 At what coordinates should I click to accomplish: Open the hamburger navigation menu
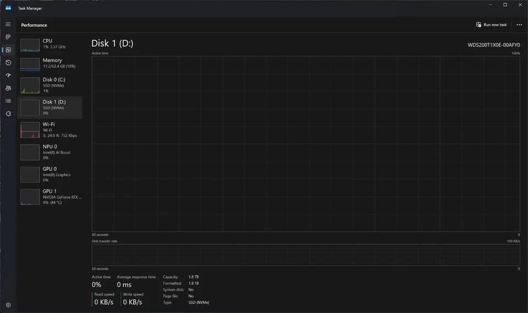[x=8, y=24]
